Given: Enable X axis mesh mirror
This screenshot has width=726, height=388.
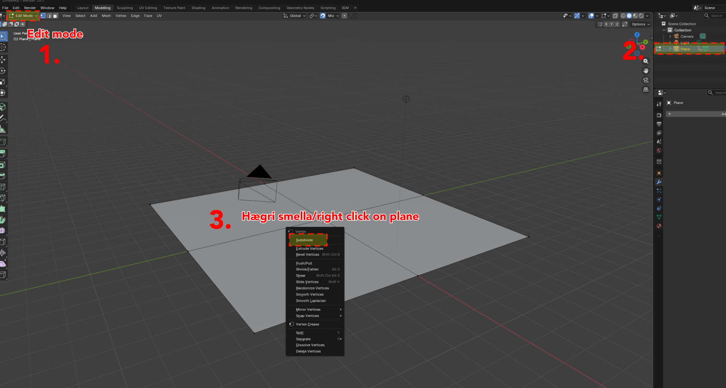Looking at the screenshot, I should 606,24.
